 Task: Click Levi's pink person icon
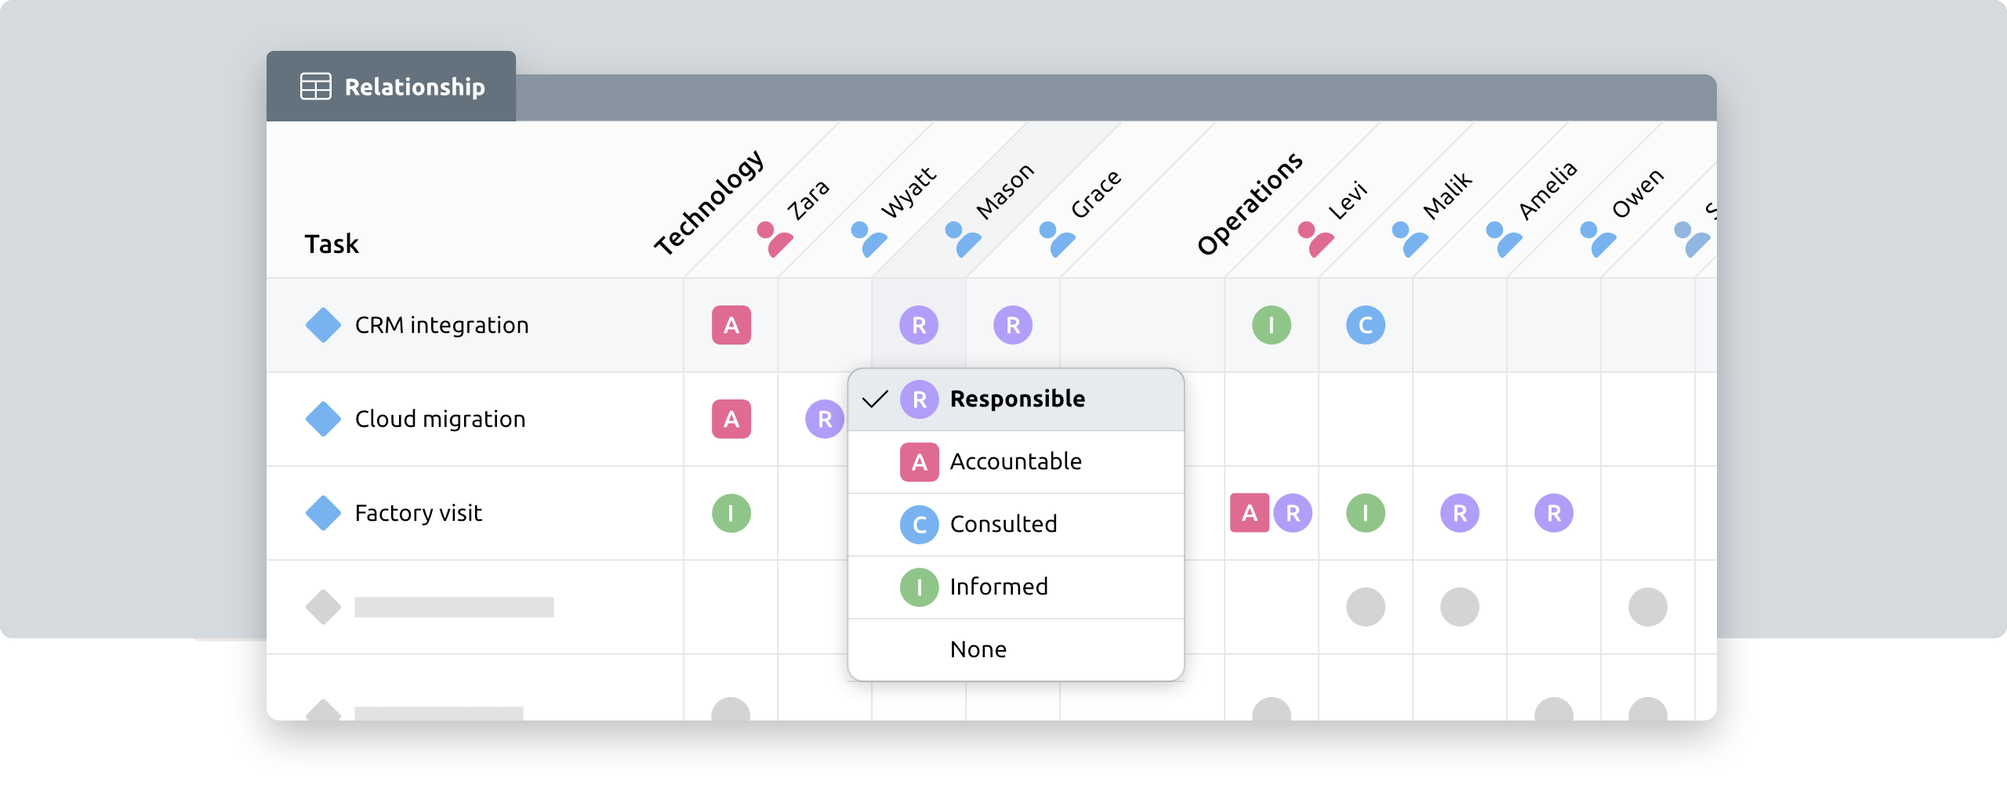click(1315, 239)
